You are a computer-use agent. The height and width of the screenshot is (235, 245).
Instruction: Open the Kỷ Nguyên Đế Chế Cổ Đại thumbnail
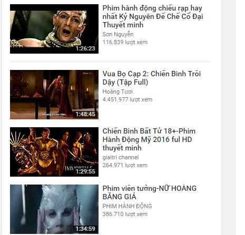pyautogui.click(x=54, y=29)
